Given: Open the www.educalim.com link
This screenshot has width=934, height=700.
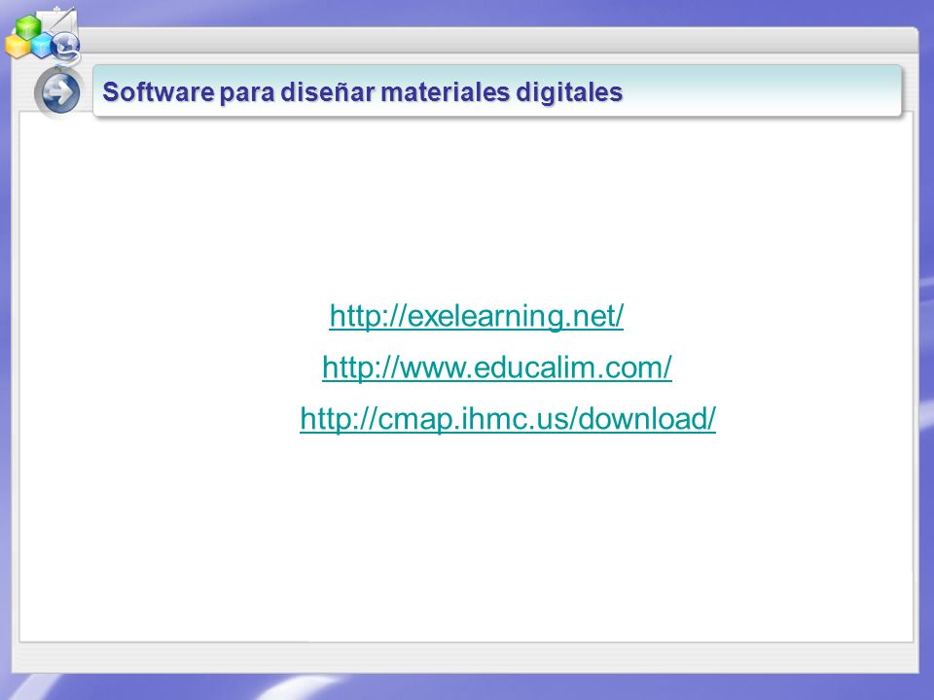Looking at the screenshot, I should point(497,367).
